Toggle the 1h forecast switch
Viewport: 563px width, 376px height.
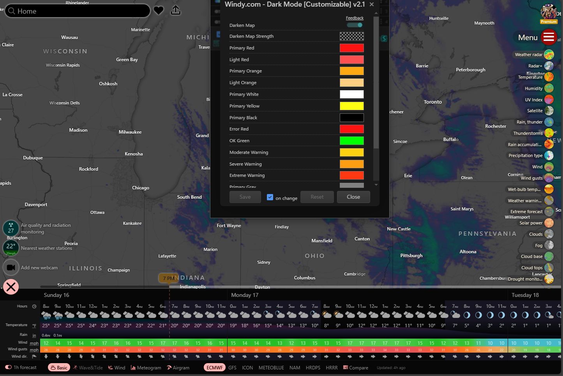[8, 367]
